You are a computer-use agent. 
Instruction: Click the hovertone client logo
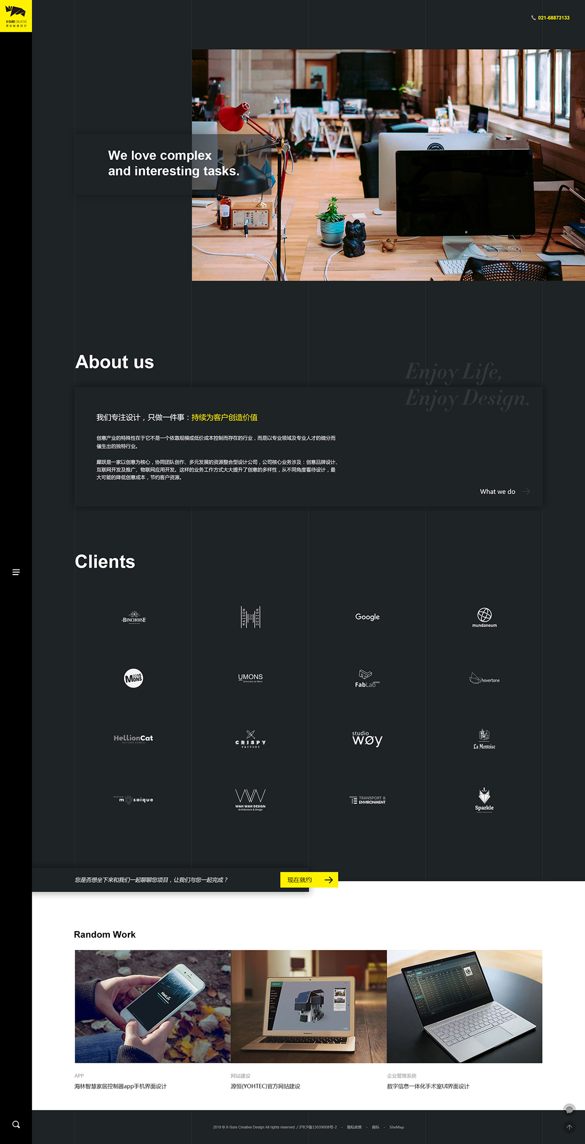click(x=485, y=678)
